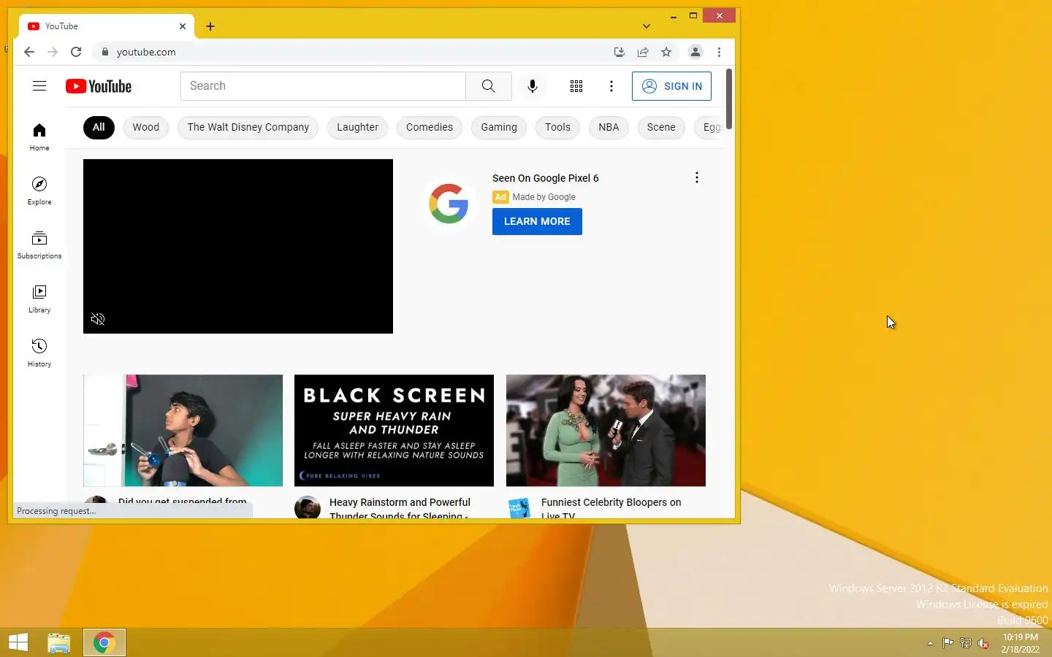This screenshot has width=1052, height=657.
Task: Select the Comedies filter chip
Action: coord(430,127)
